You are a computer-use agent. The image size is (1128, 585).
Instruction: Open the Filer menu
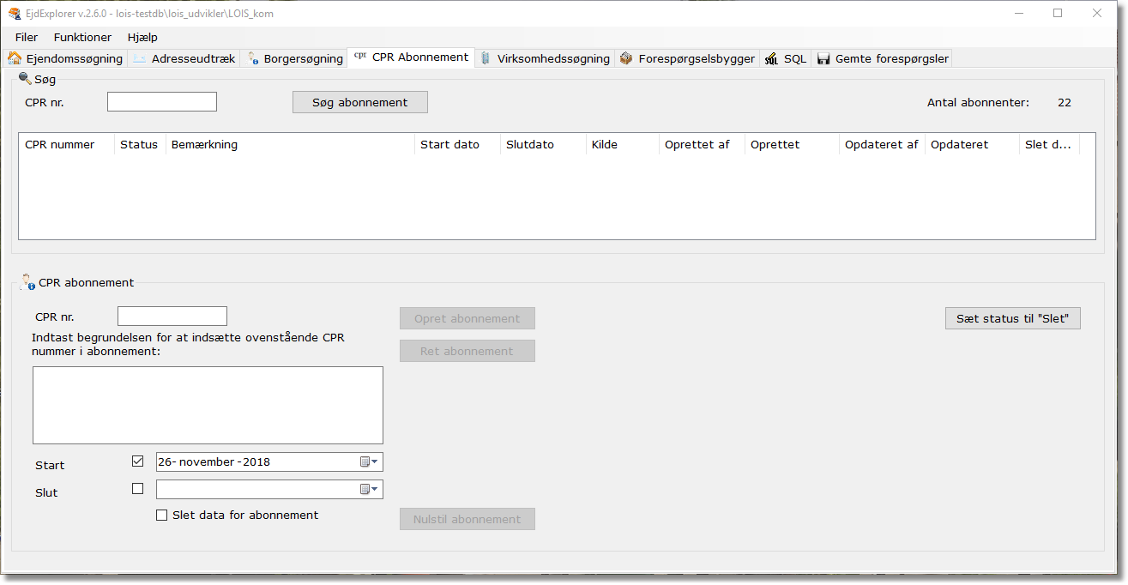coord(27,37)
